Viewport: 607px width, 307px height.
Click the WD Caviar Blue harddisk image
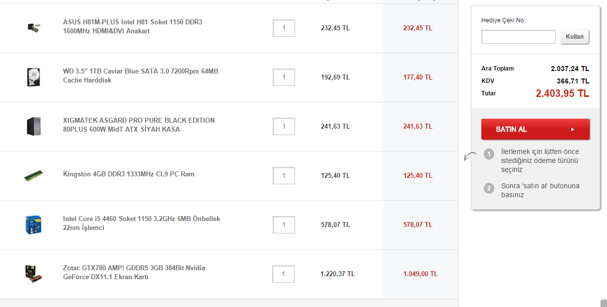[33, 77]
